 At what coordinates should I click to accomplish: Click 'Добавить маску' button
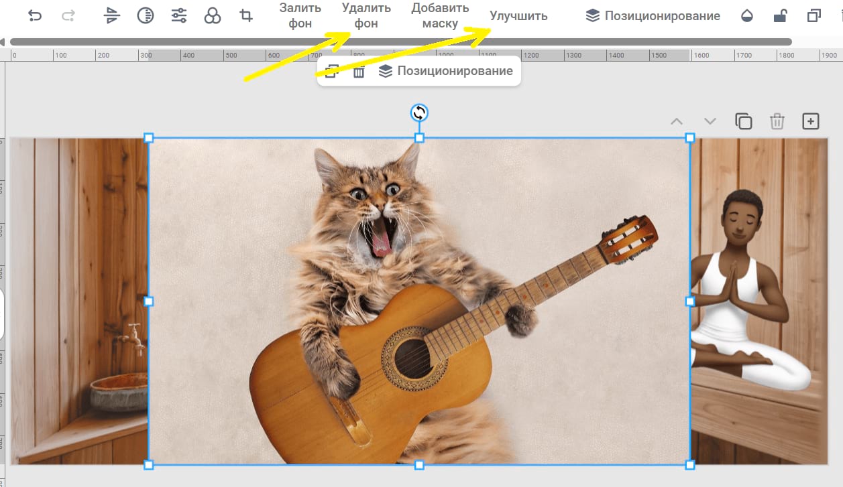[441, 16]
